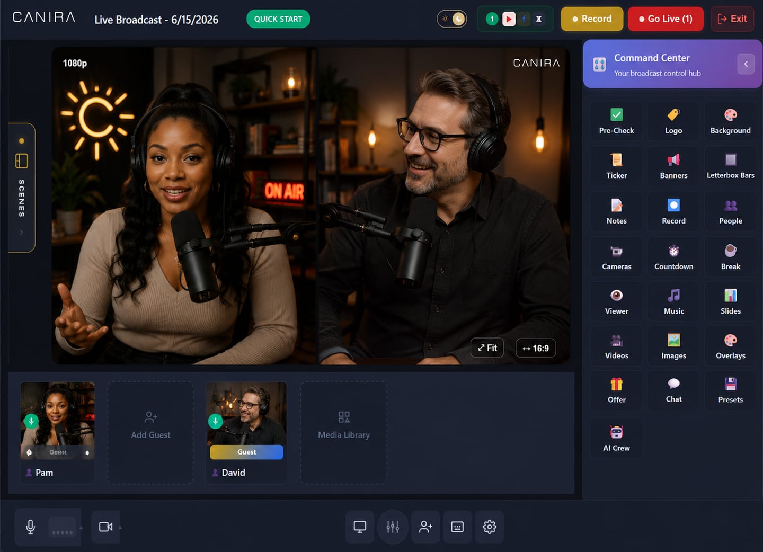The width and height of the screenshot is (763, 552).
Task: Click the Live Broadcast - 6/15/2026 title
Action: tap(156, 20)
